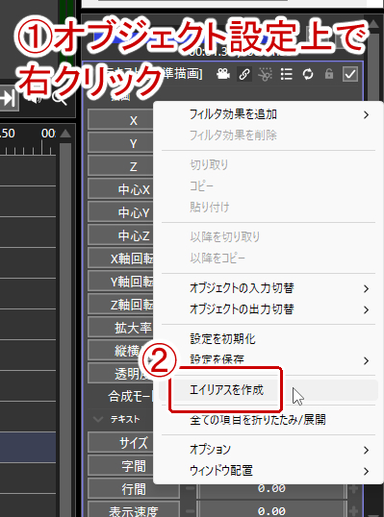This screenshot has height=517, width=384.
Task: Expand the ウィンドウ配置 submenu arrow
Action: pyautogui.click(x=366, y=471)
